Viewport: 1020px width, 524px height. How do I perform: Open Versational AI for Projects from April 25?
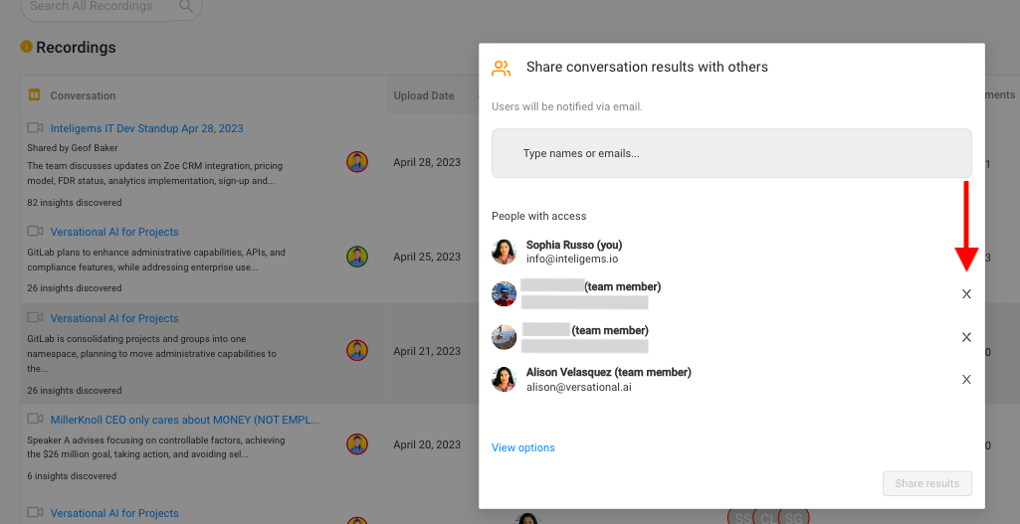point(114,232)
